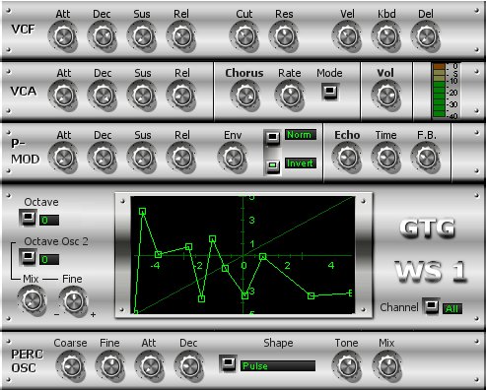
Task: Click the Pulse shape display field
Action: click(278, 365)
